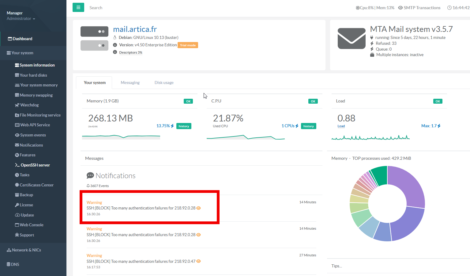The image size is (470, 276).
Task: Switch to the Disk usage tab
Action: (164, 82)
